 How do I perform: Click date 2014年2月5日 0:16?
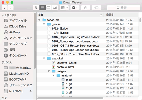[x=118, y=67]
